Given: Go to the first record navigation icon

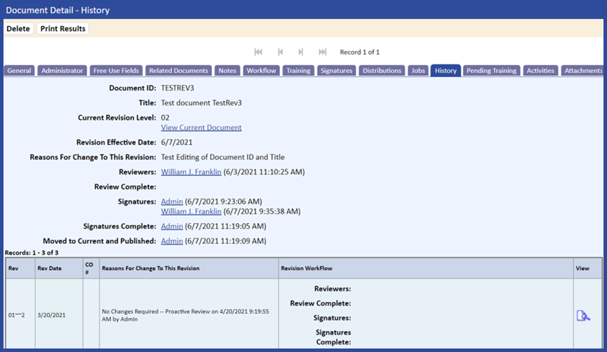Looking at the screenshot, I should [258, 52].
